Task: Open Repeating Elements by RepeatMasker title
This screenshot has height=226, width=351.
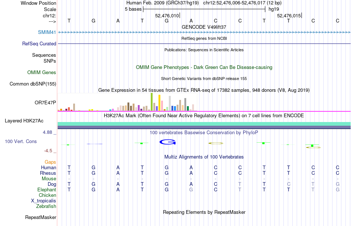Action: pyautogui.click(x=204, y=212)
